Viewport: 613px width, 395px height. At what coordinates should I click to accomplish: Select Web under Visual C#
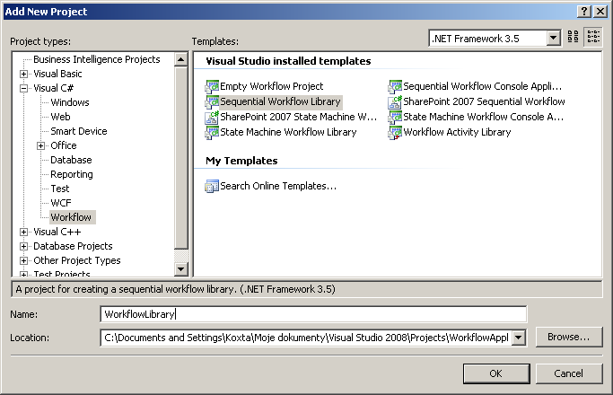60,117
